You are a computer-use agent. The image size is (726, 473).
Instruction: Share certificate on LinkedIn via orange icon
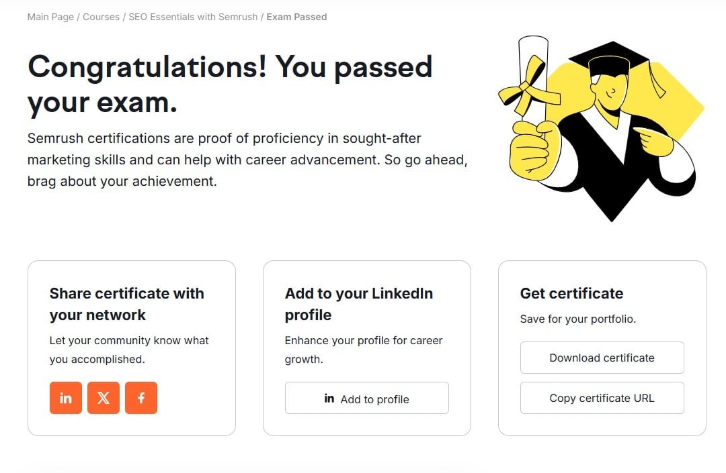pyautogui.click(x=66, y=398)
